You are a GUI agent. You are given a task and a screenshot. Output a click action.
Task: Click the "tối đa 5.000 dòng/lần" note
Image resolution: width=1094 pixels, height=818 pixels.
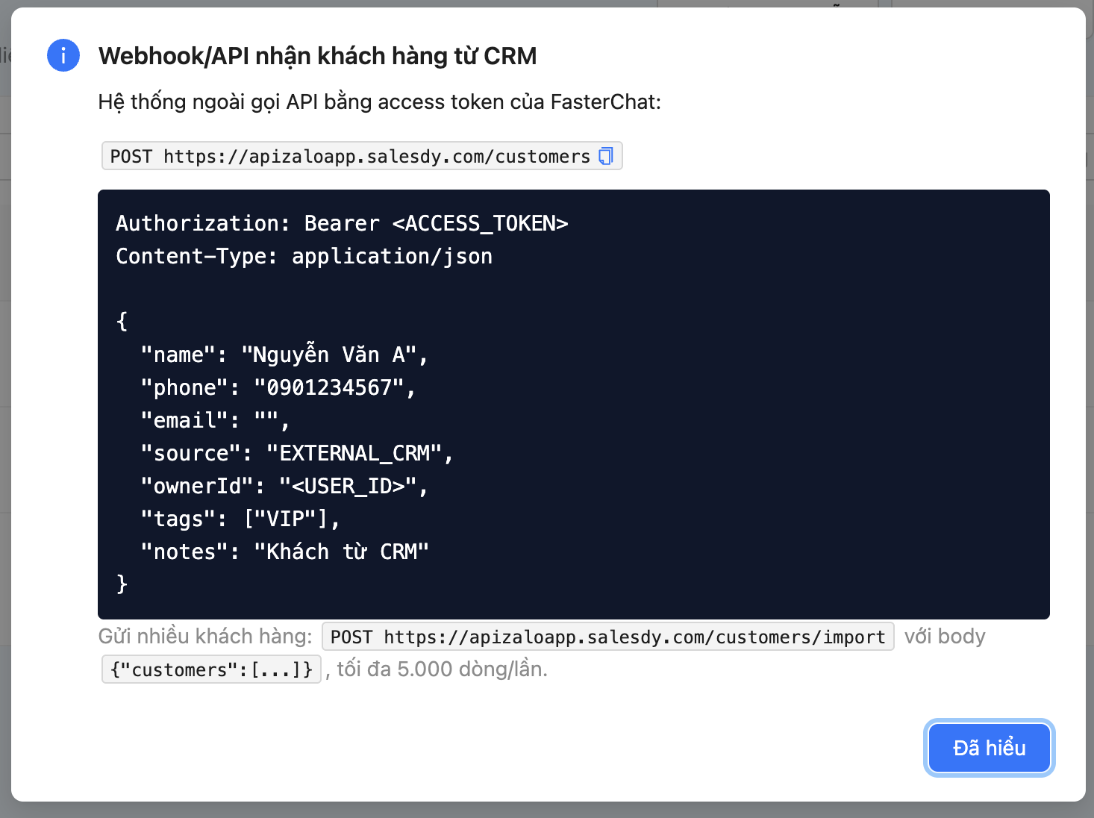coord(442,669)
